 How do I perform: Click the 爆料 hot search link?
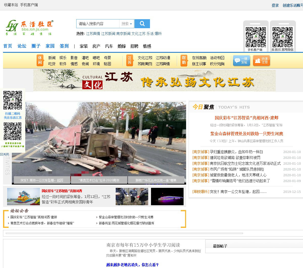click(x=158, y=34)
